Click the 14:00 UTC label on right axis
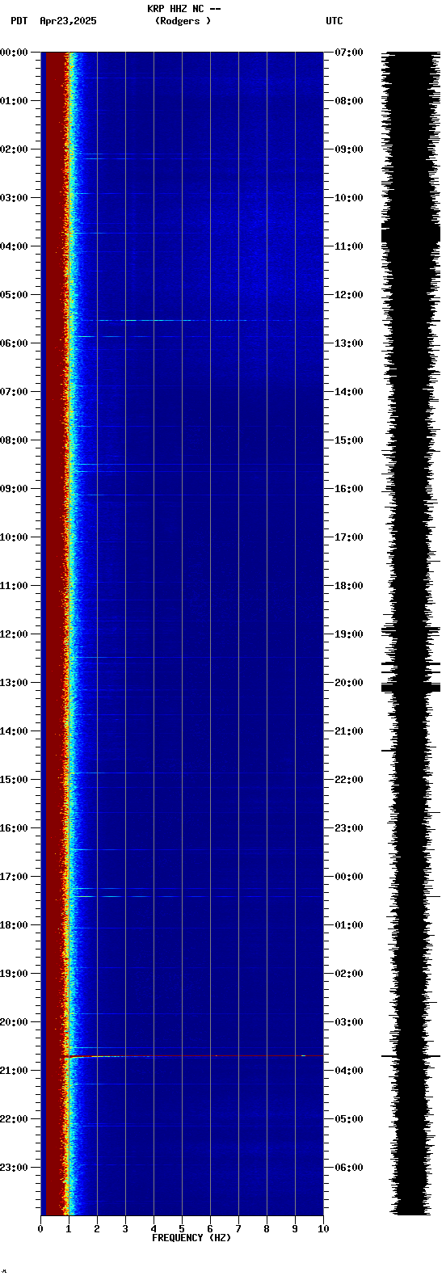446x1280 pixels. point(349,392)
